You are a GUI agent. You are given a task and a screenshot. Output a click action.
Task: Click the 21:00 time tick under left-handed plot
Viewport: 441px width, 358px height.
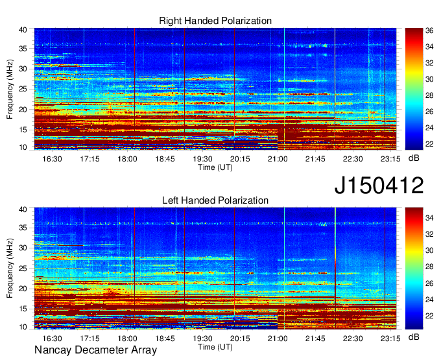coord(278,339)
